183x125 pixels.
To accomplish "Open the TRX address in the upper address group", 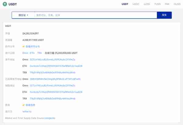I will pyautogui.click(x=53, y=73).
